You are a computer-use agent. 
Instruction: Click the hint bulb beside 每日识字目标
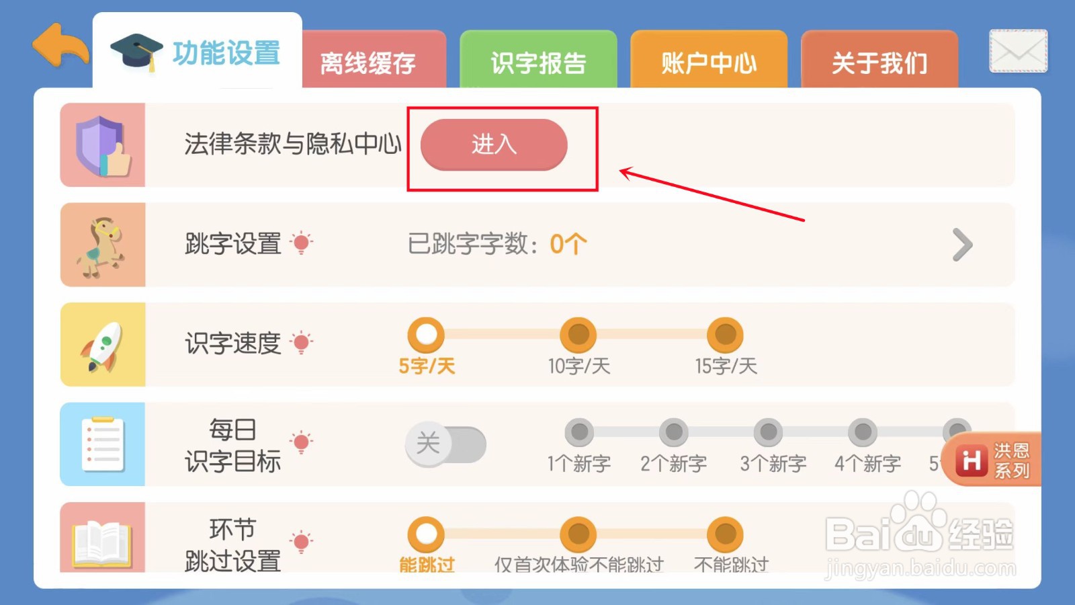[302, 442]
